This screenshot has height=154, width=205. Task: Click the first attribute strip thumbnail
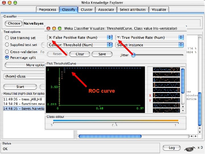pos(166,69)
